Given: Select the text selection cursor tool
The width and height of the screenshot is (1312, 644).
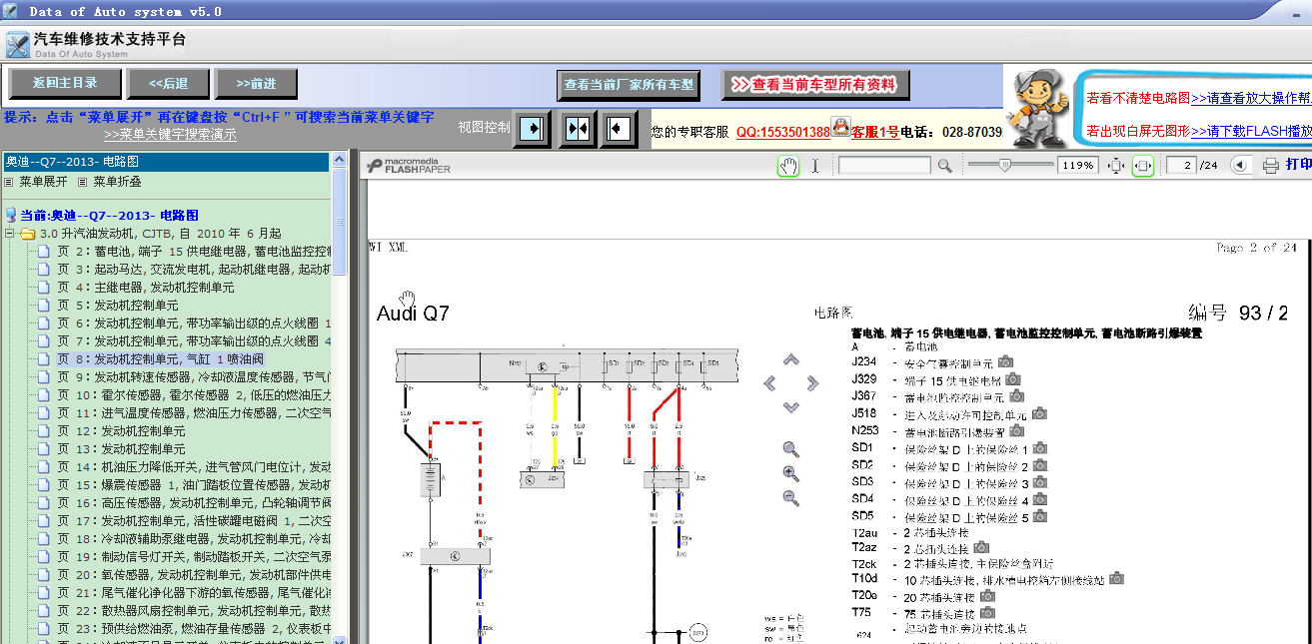Looking at the screenshot, I should coord(815,166).
